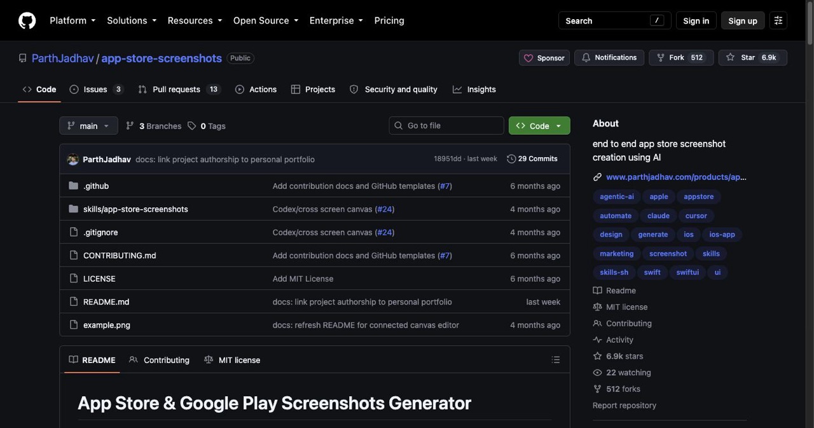
Task: Open the app-store-screenshots repository link
Action: point(162,58)
